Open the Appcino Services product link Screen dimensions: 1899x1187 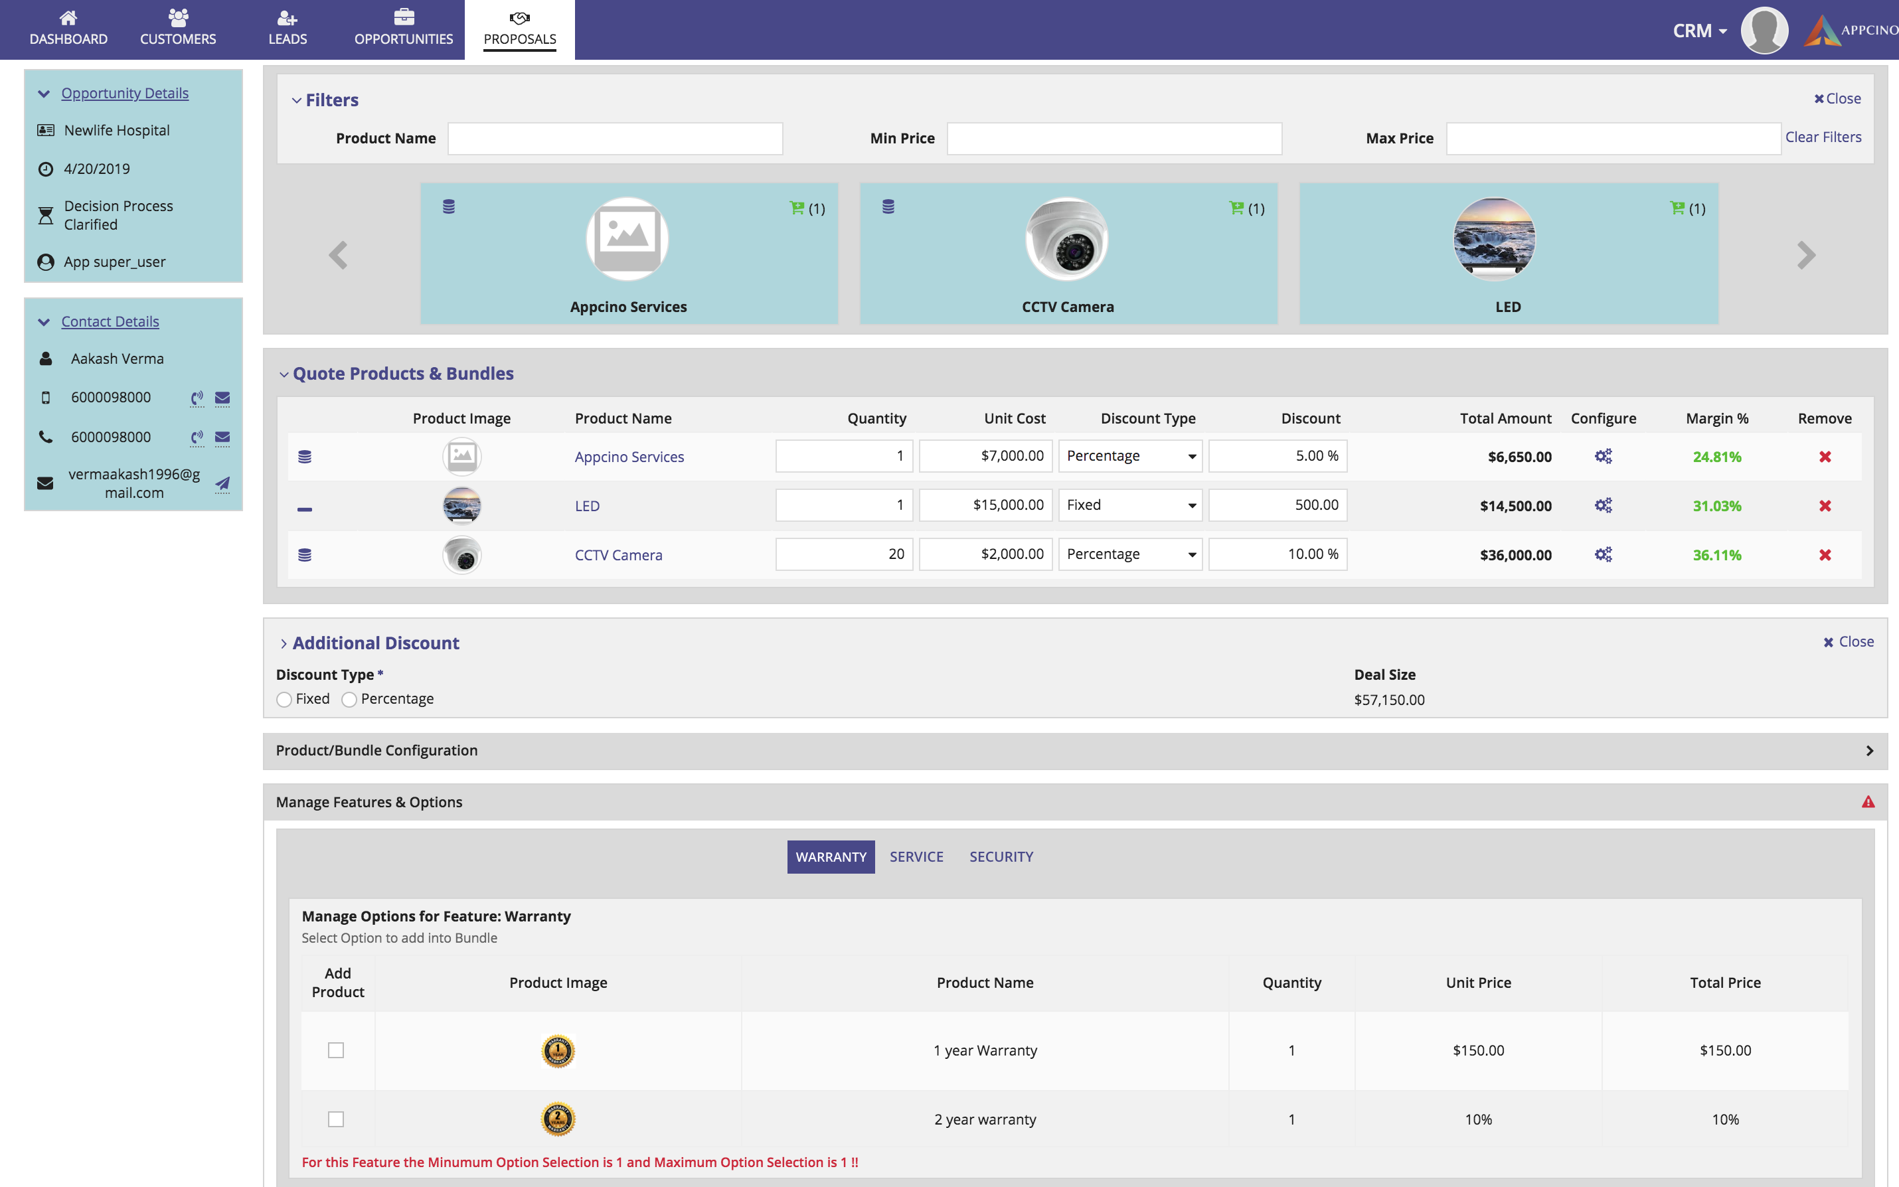tap(629, 457)
